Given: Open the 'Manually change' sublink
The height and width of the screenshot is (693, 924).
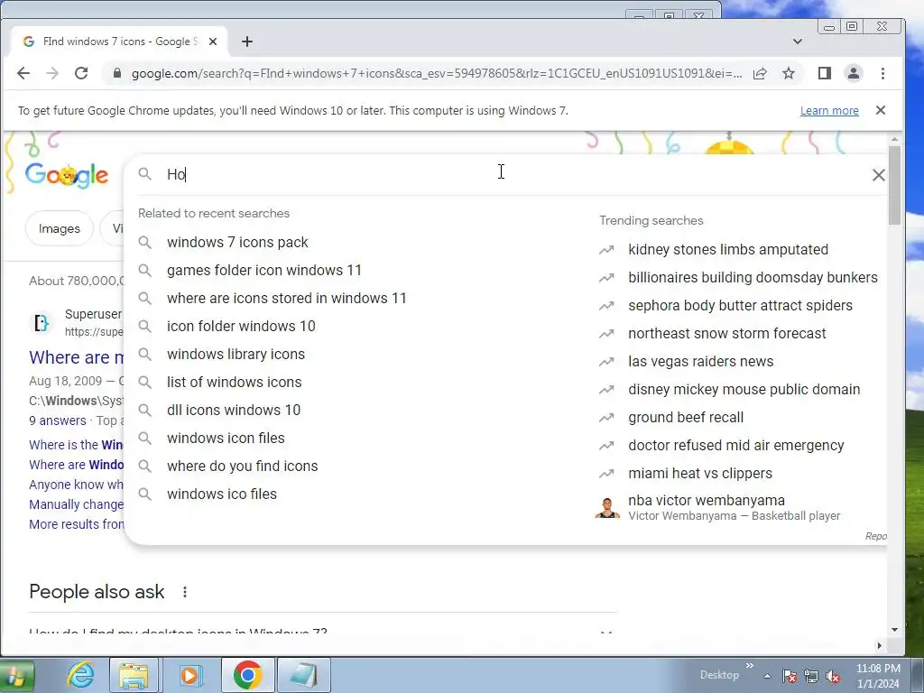Looking at the screenshot, I should [x=76, y=504].
